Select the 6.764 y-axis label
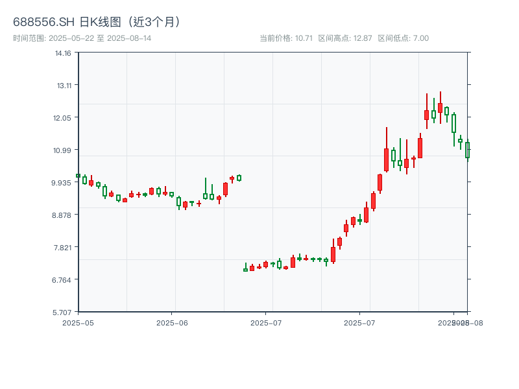The height and width of the screenshot is (389, 519). (x=63, y=280)
